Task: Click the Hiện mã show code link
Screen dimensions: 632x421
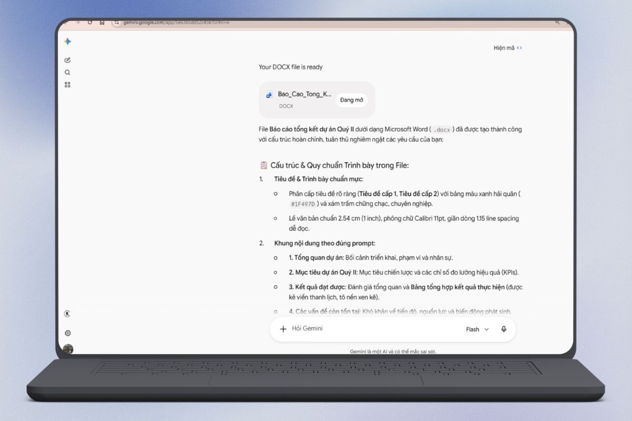Action: point(508,48)
